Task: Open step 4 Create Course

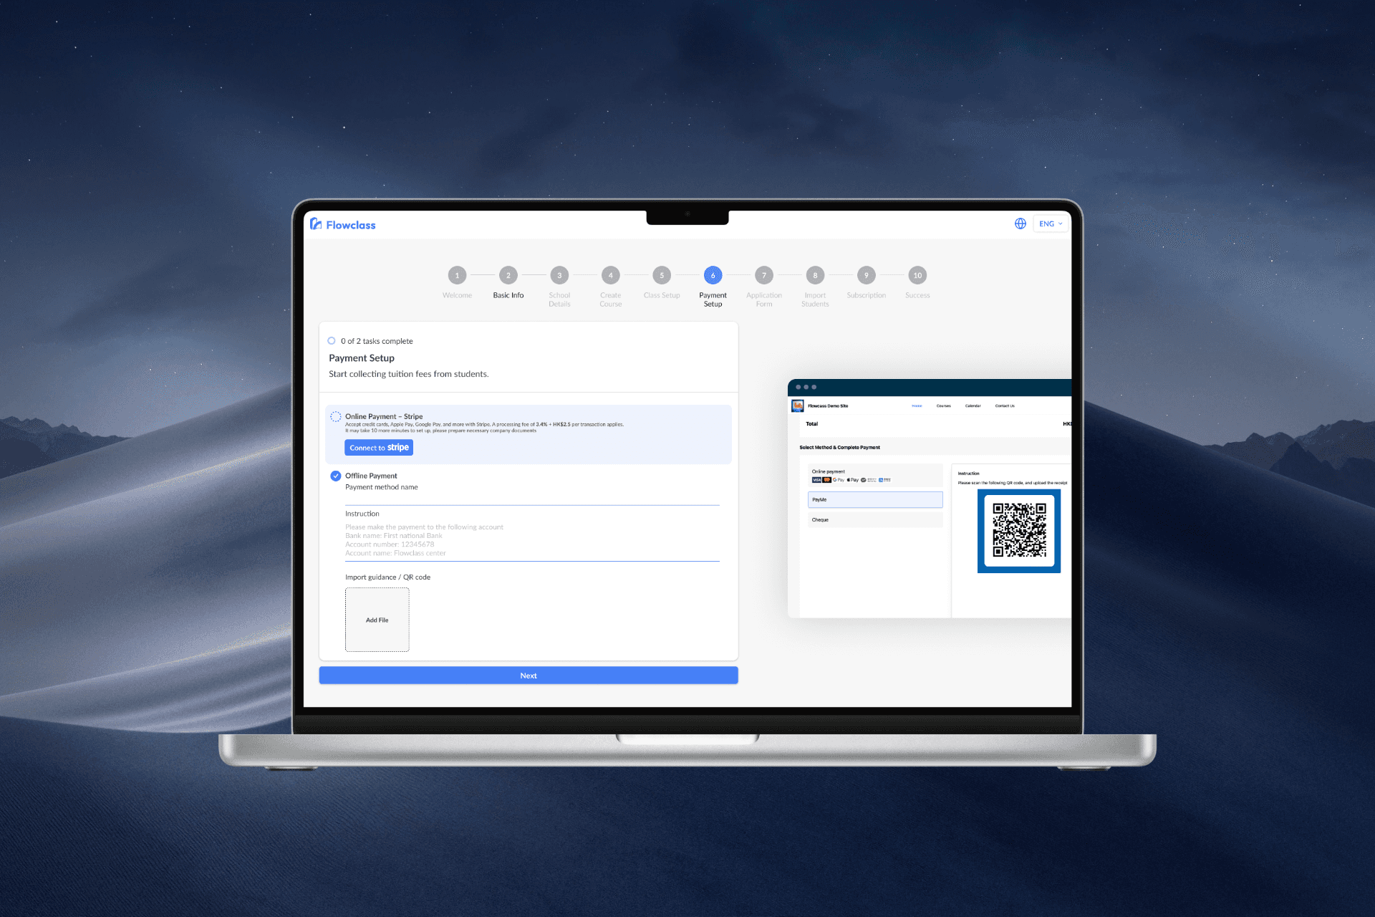Action: click(610, 275)
